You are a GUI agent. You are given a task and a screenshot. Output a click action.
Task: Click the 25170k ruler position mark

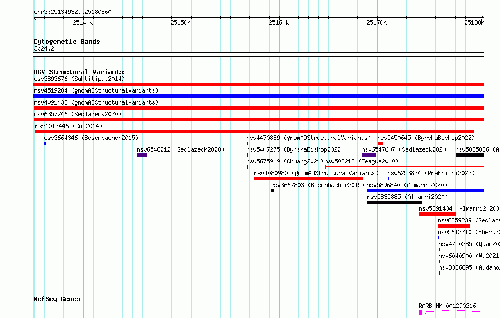pos(376,22)
